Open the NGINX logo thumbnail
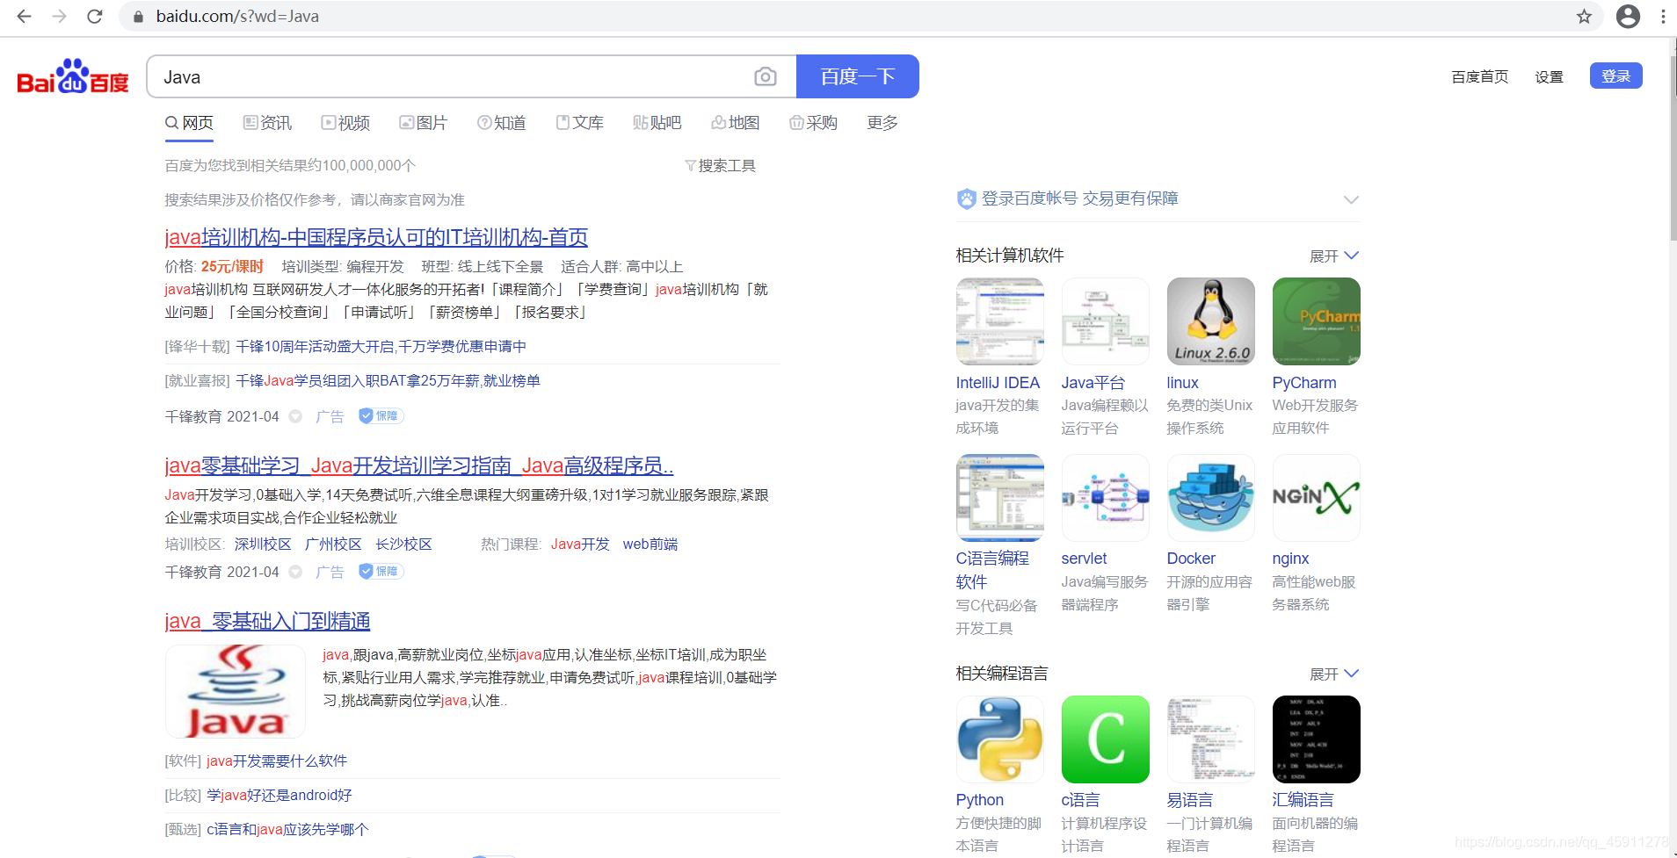This screenshot has height=858, width=1677. click(x=1317, y=498)
